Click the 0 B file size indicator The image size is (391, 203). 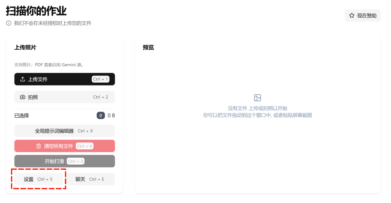pos(111,115)
